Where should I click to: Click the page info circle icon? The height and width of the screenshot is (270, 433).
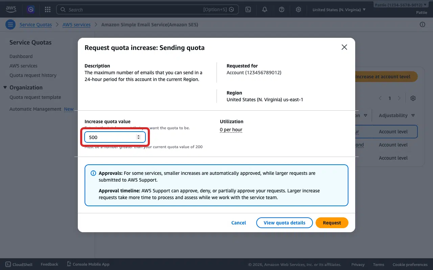pyautogui.click(x=423, y=25)
